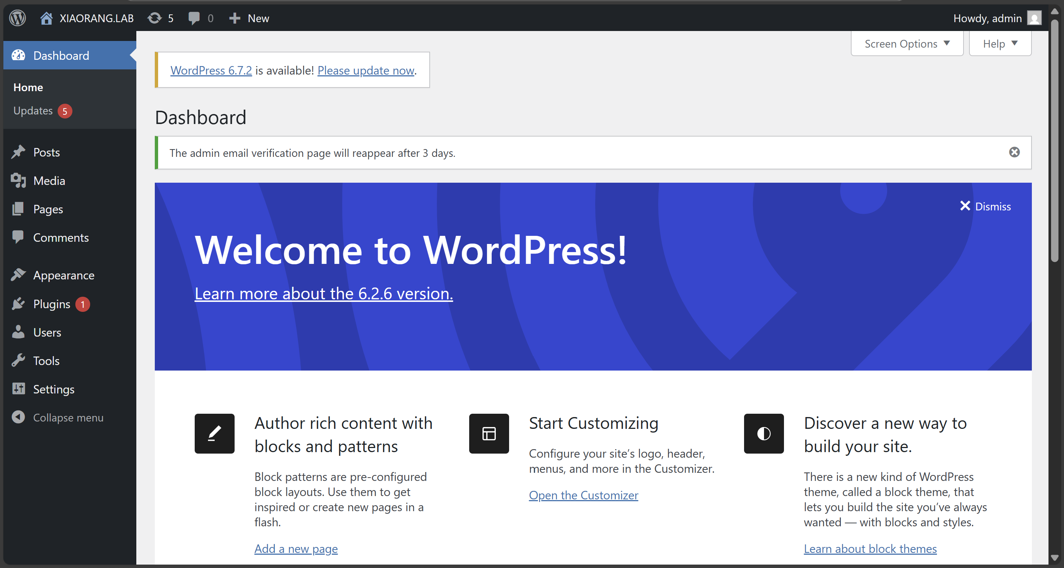
Task: Open the Appearance menu
Action: click(x=70, y=275)
